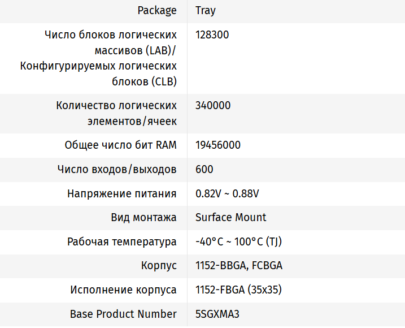Select the temperature range -40°C ~ 100°C (TJ)

click(238, 242)
